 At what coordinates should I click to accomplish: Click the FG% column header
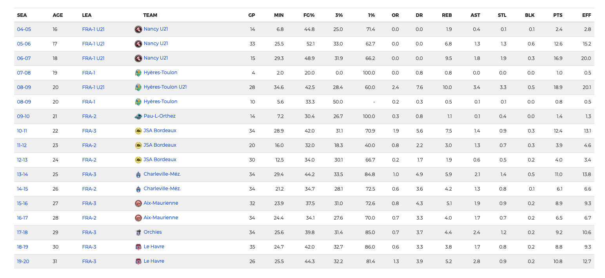click(x=309, y=15)
